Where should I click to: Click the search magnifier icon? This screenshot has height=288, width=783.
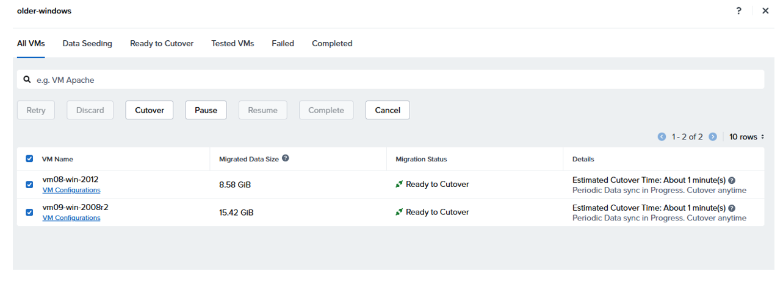(x=27, y=80)
